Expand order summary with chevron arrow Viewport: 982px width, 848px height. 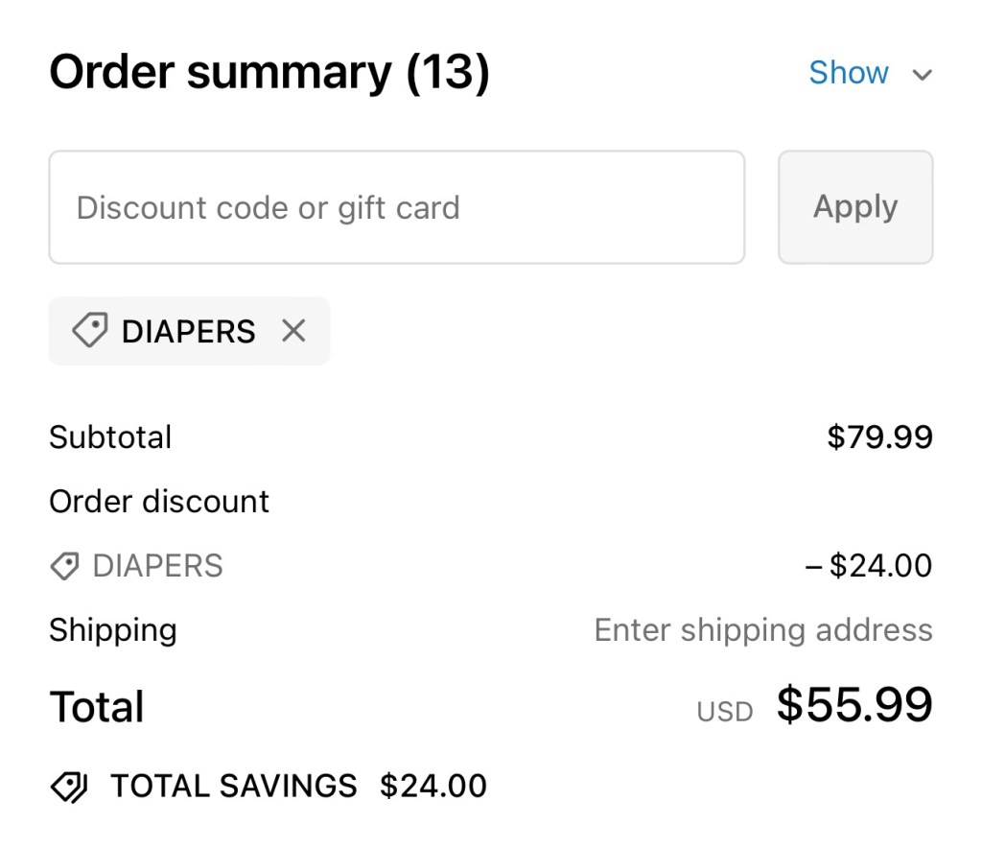[922, 75]
